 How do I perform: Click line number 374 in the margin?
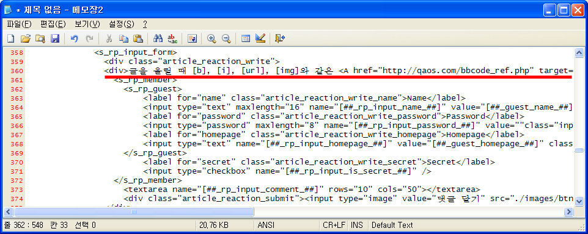pyautogui.click(x=17, y=199)
